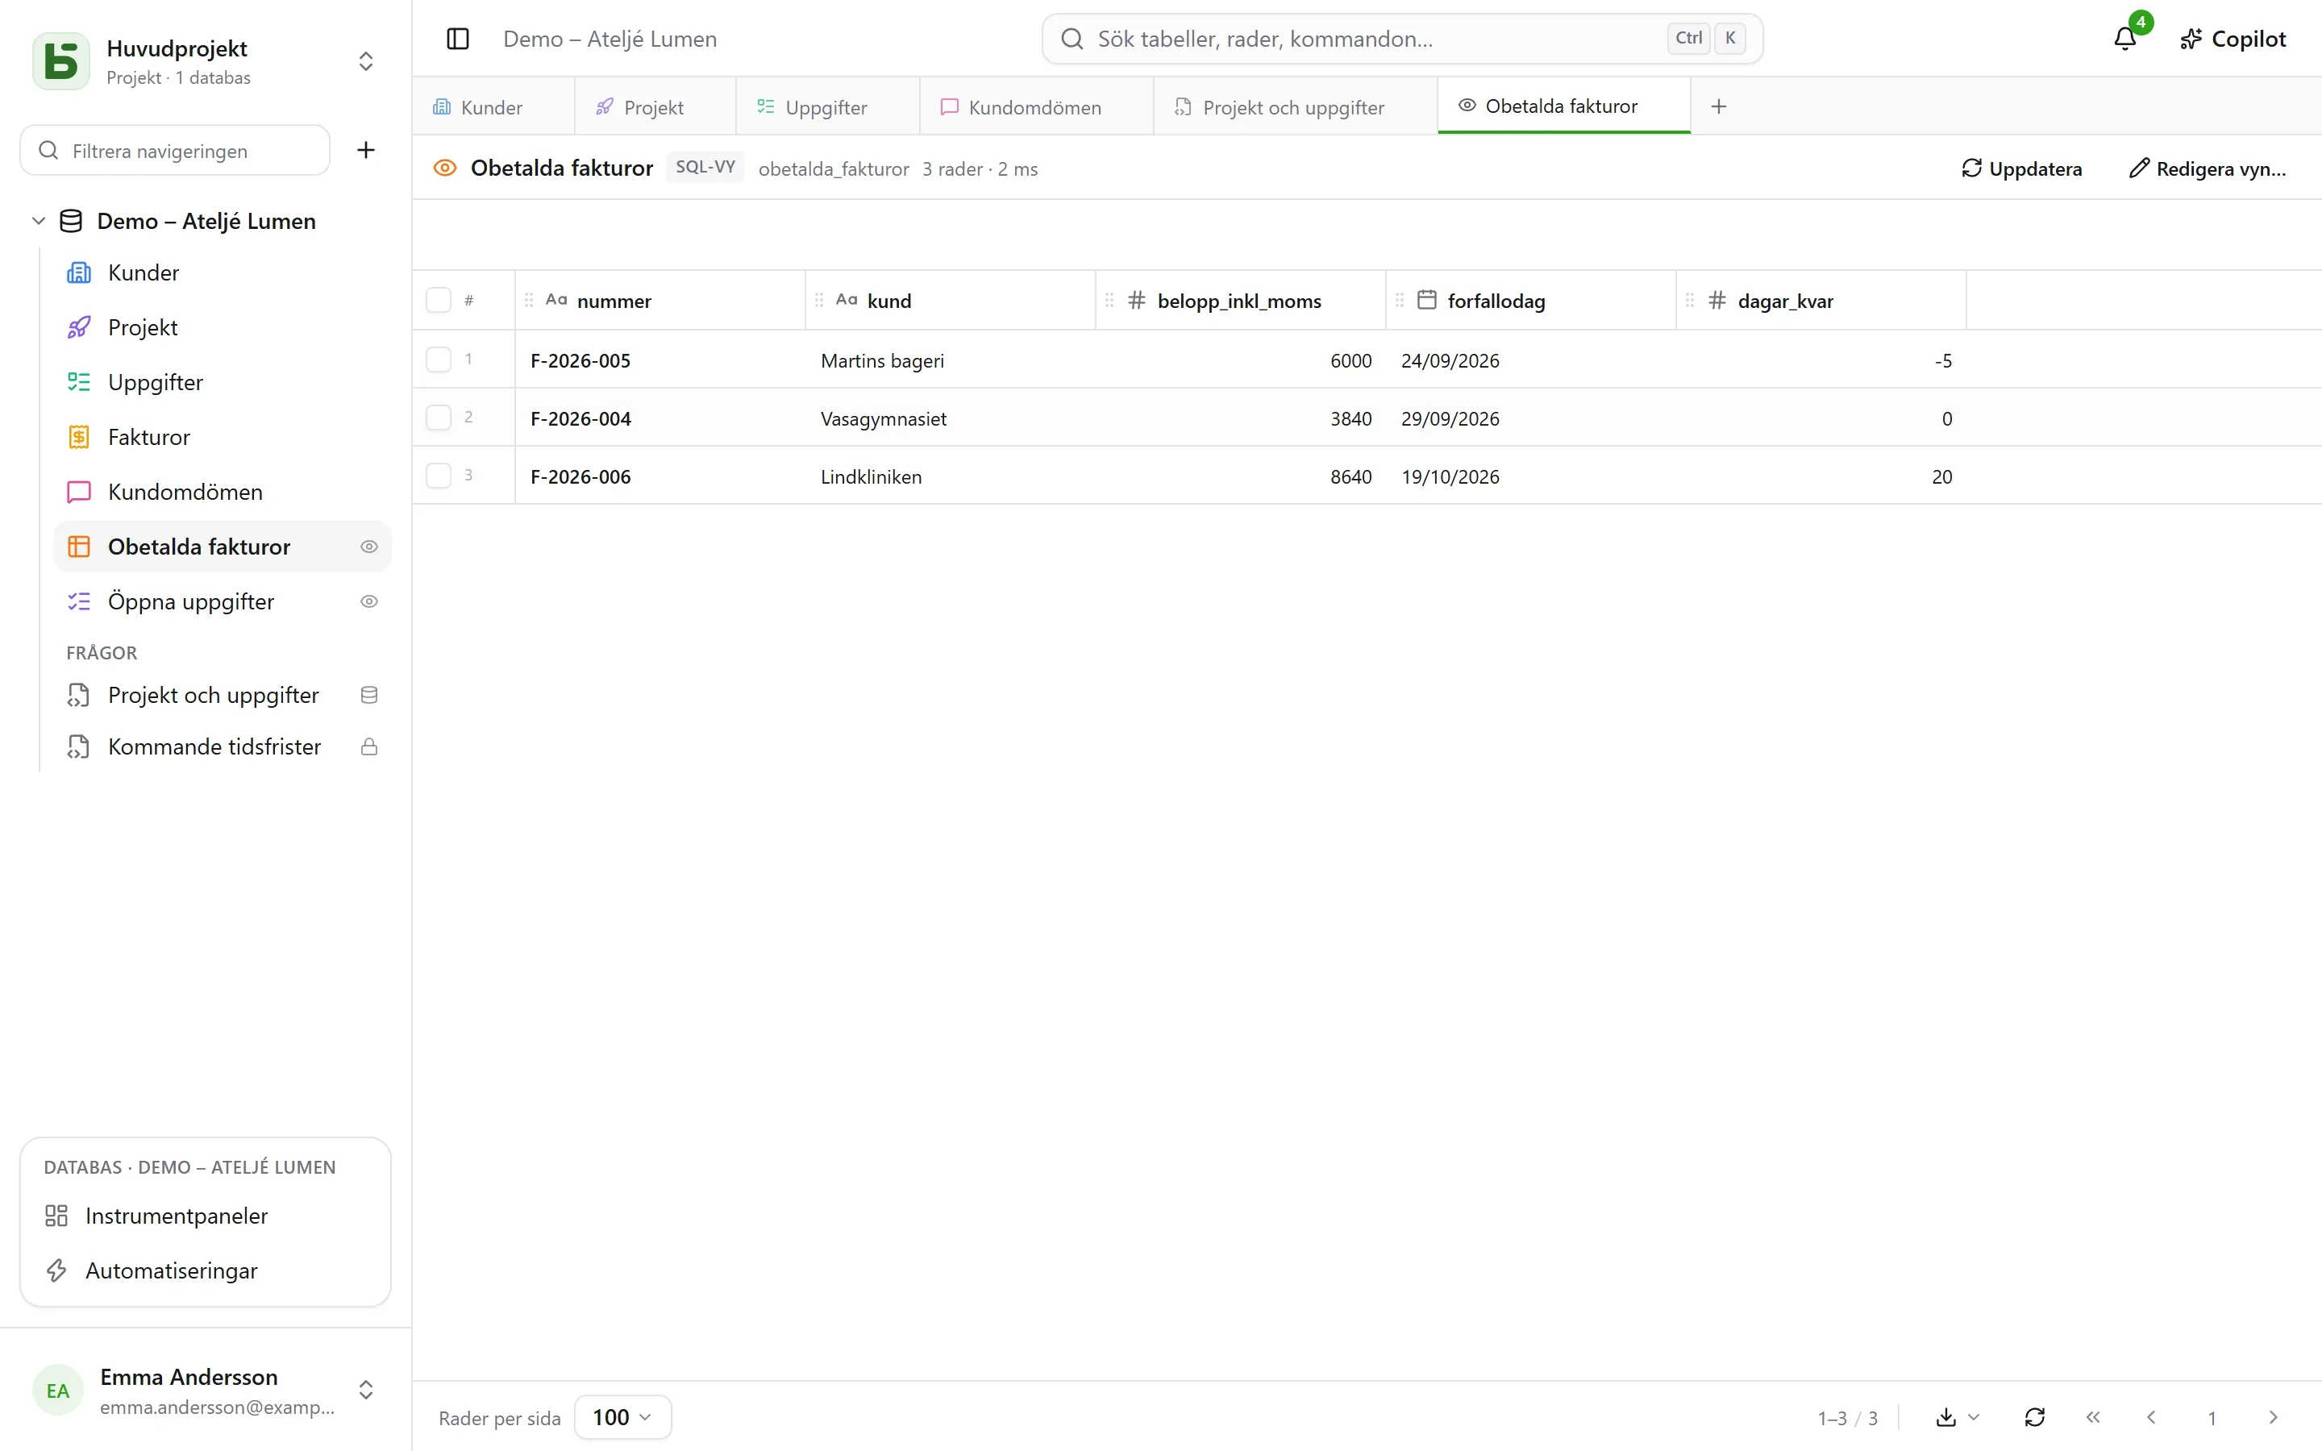Image resolution: width=2322 pixels, height=1451 pixels.
Task: Open export options dropdown arrow
Action: [1974, 1417]
